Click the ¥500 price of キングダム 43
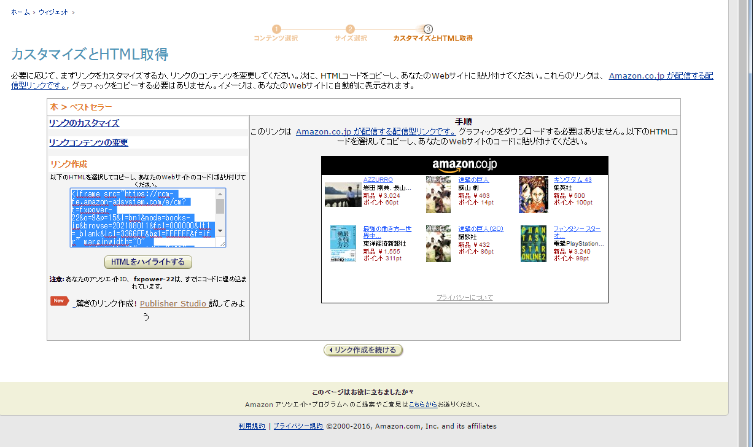 tap(577, 195)
